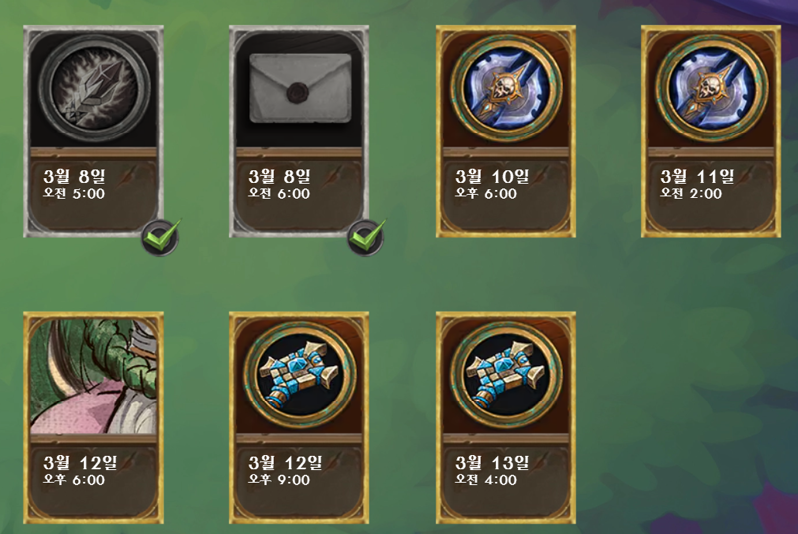
Task: Select the 3월 8일 오전 5:00 date label
Action: coord(74,184)
